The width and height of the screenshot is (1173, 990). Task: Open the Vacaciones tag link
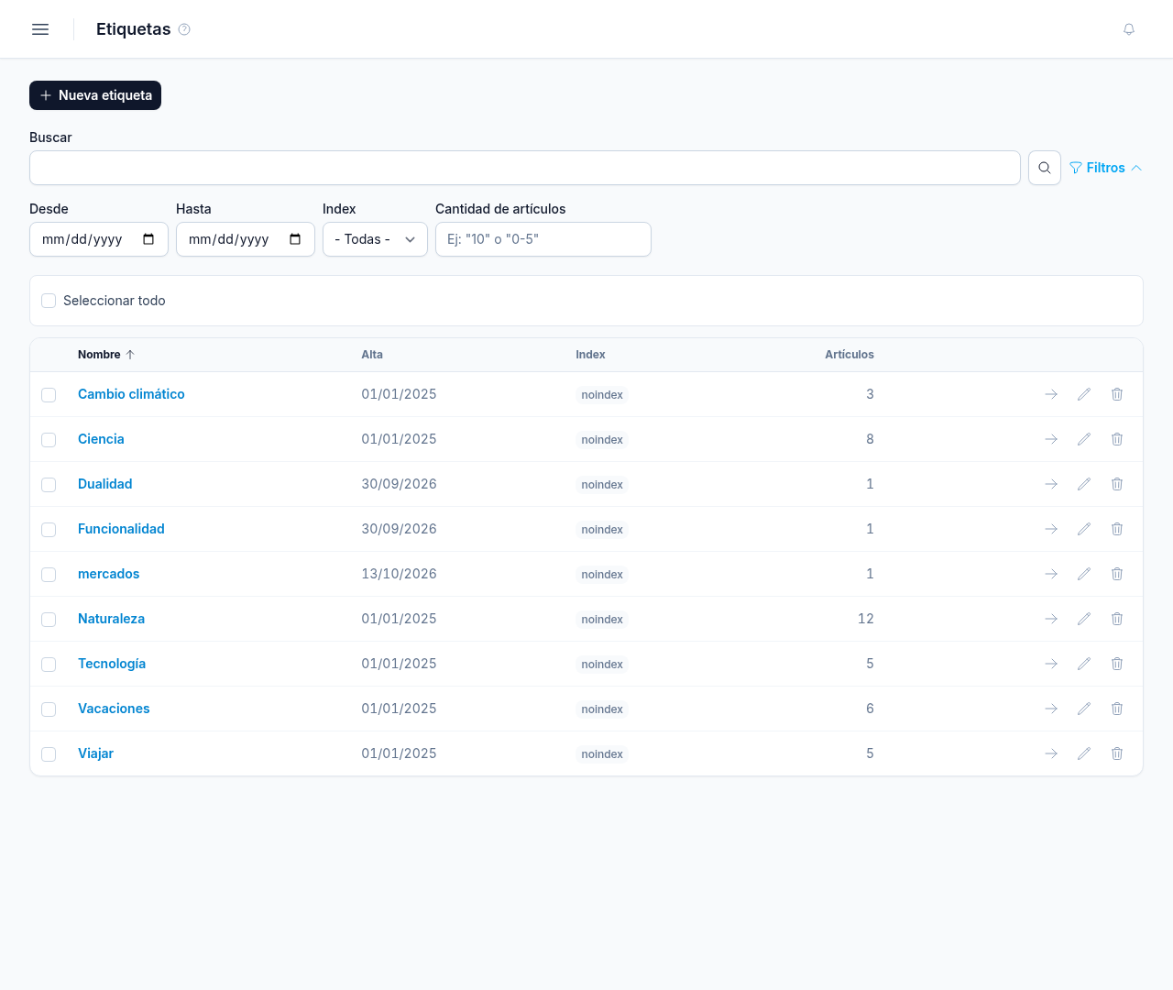point(114,709)
